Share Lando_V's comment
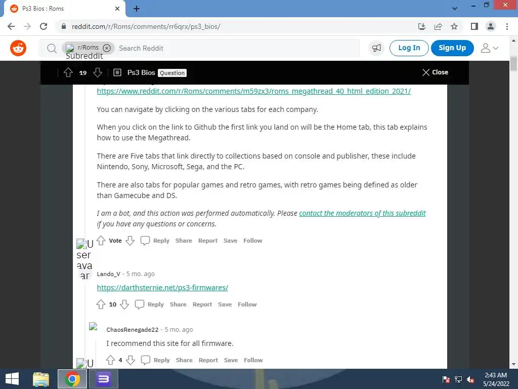 (178, 304)
